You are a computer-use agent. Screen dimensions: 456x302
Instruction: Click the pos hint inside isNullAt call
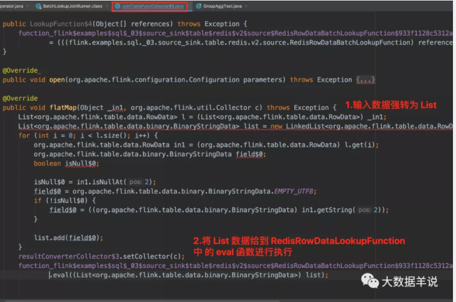pyautogui.click(x=136, y=182)
